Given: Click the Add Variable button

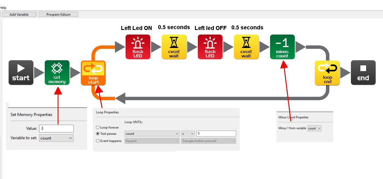Looking at the screenshot, I should click(x=19, y=14).
